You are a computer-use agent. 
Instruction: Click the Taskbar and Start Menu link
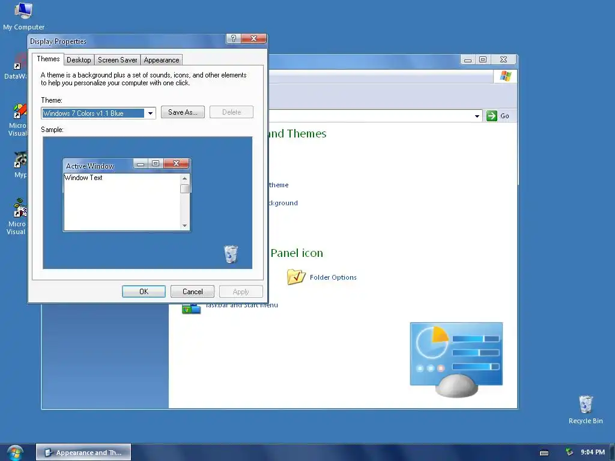[x=242, y=305]
